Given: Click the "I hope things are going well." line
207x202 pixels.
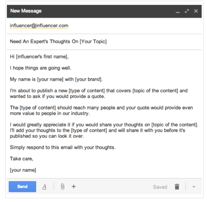Looking at the screenshot, I should click(x=41, y=68).
